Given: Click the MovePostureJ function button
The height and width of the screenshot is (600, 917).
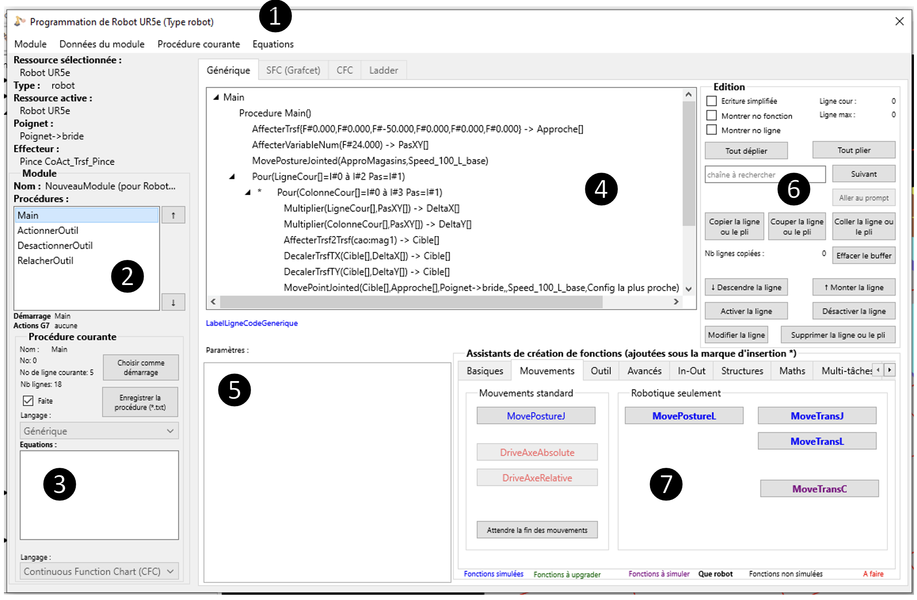Looking at the screenshot, I should [536, 416].
